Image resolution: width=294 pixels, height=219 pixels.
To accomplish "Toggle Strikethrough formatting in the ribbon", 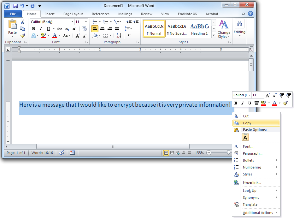I will click(x=60, y=29).
